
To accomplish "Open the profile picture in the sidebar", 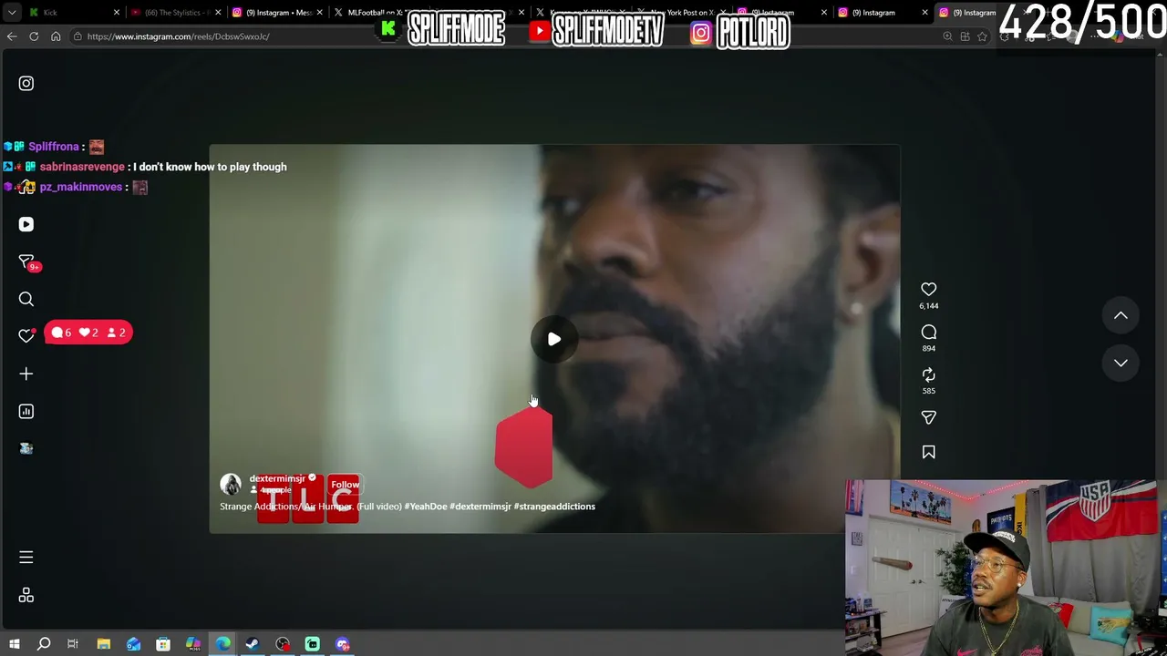I will tap(26, 448).
